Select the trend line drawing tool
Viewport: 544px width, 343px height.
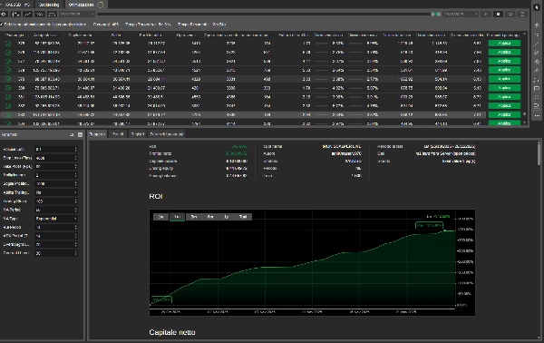[x=537, y=44]
